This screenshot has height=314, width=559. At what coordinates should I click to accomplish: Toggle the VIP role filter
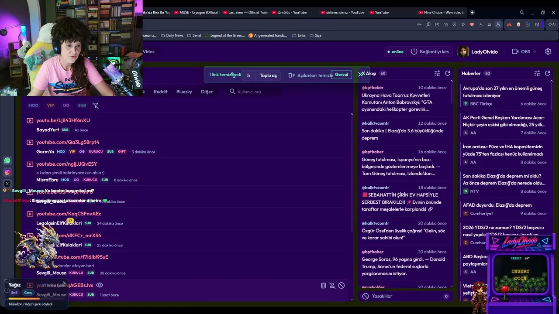[x=50, y=105]
